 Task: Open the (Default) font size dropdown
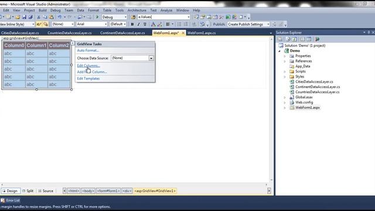click(x=125, y=24)
